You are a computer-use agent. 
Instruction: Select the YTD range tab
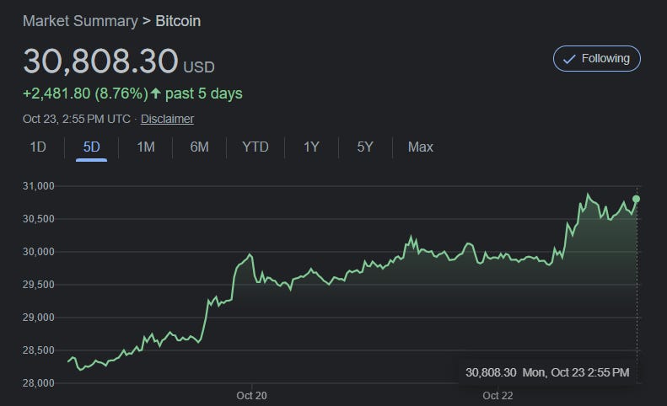(256, 147)
